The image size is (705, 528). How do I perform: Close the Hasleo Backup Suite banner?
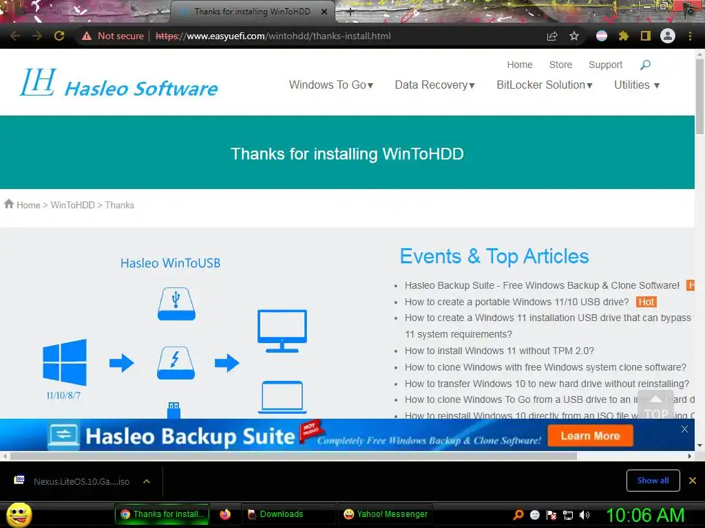coord(684,429)
